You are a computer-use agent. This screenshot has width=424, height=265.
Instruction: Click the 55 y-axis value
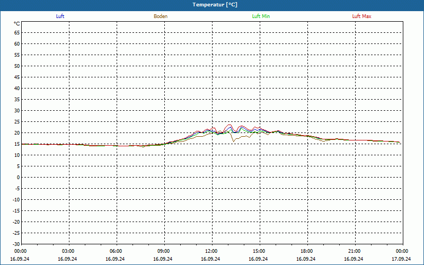pos(17,55)
